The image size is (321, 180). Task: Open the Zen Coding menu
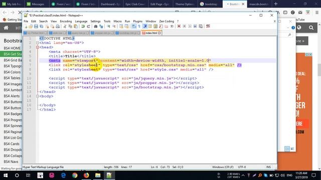pyautogui.click(x=167, y=21)
